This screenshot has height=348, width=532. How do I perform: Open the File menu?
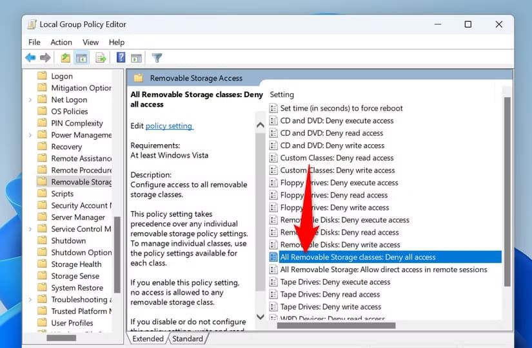(34, 42)
